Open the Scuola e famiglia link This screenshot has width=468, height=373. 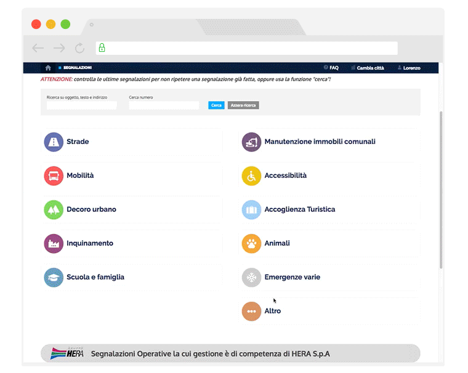pyautogui.click(x=95, y=277)
